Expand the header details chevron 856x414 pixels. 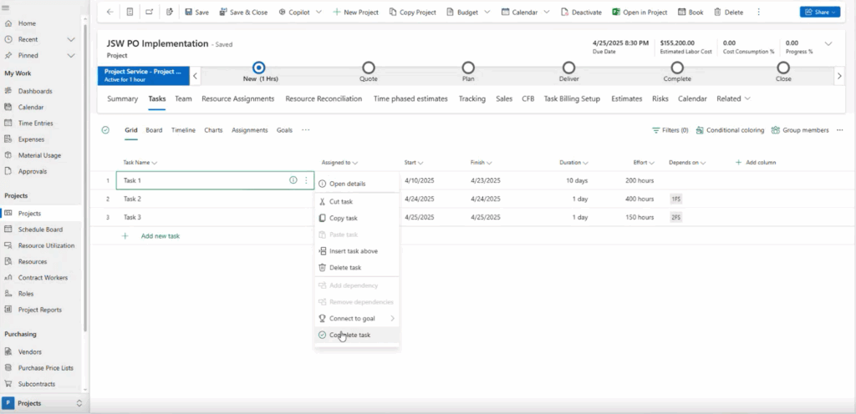[828, 43]
